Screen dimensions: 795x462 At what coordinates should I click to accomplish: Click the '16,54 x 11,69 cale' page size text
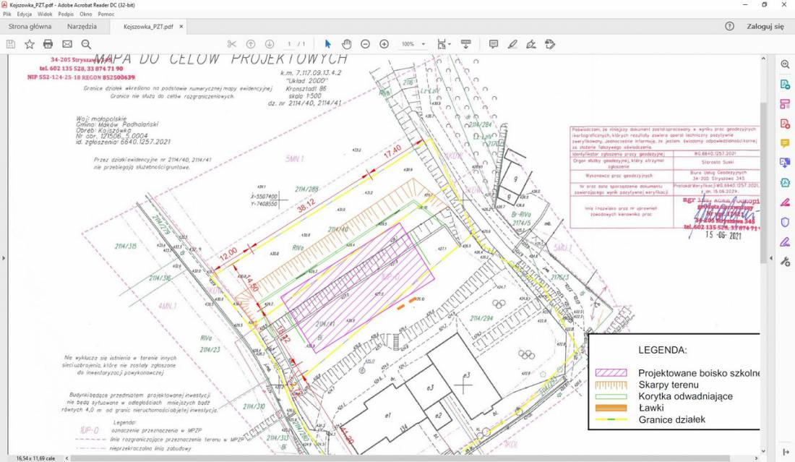pos(35,458)
